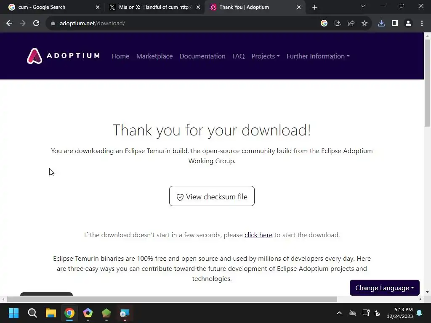Click the muted volume tray icon

coord(377,313)
